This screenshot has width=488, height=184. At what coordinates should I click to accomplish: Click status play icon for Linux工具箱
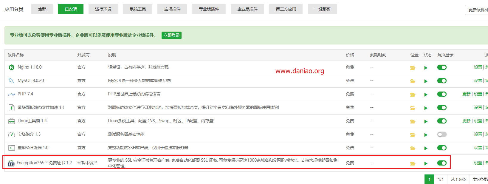pos(426,121)
